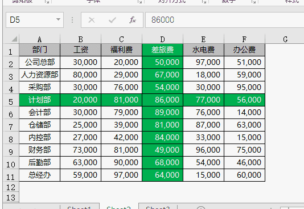Image resolution: width=304 pixels, height=209 pixels.
Task: Click 财务部 水电费 value 96,000
Action: 204,150
